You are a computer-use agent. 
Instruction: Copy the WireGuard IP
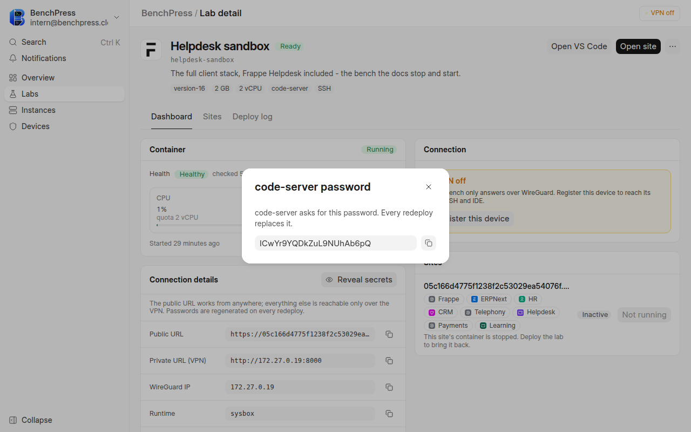pos(389,387)
